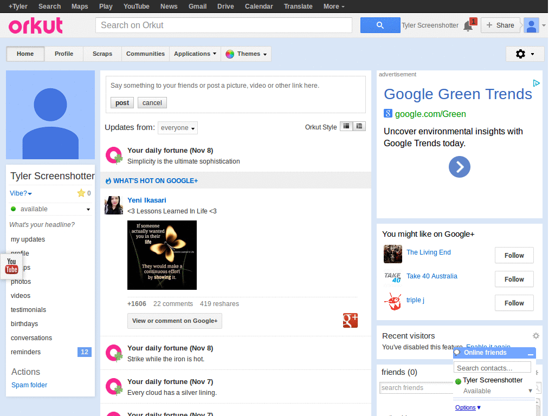Minimize the Online friends chat panel
The width and height of the screenshot is (555, 416).
[x=530, y=353]
